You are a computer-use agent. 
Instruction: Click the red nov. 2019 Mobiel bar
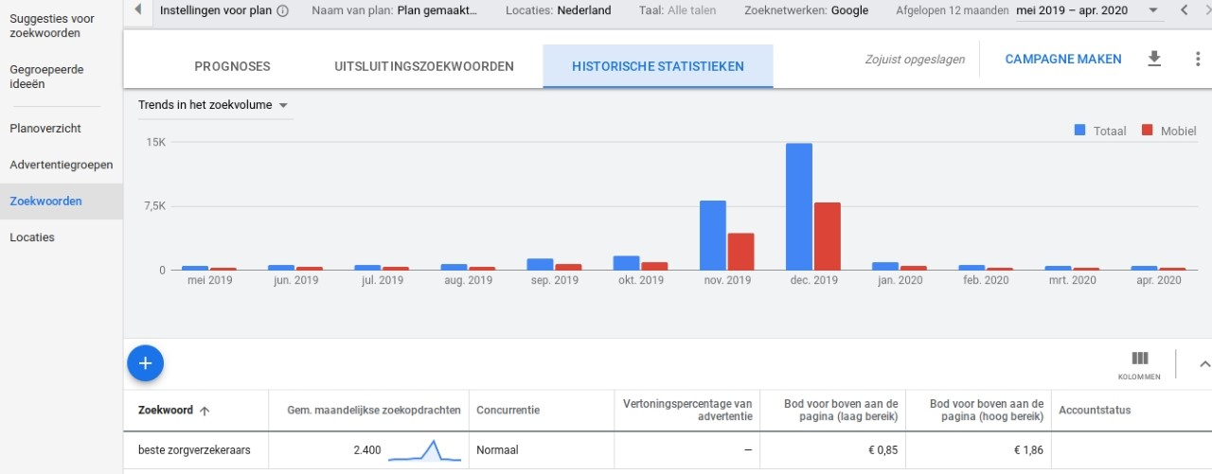coord(741,252)
